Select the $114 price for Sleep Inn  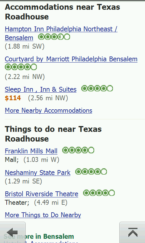point(13,98)
